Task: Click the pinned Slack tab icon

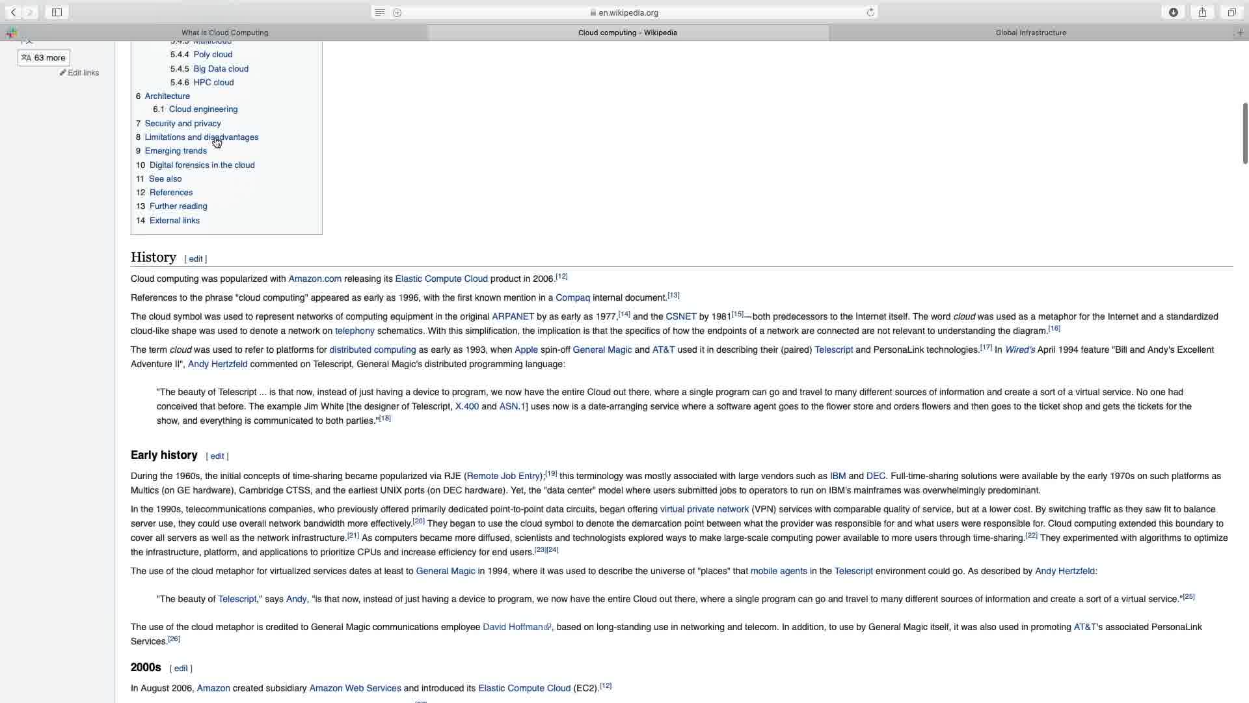Action: point(11,33)
